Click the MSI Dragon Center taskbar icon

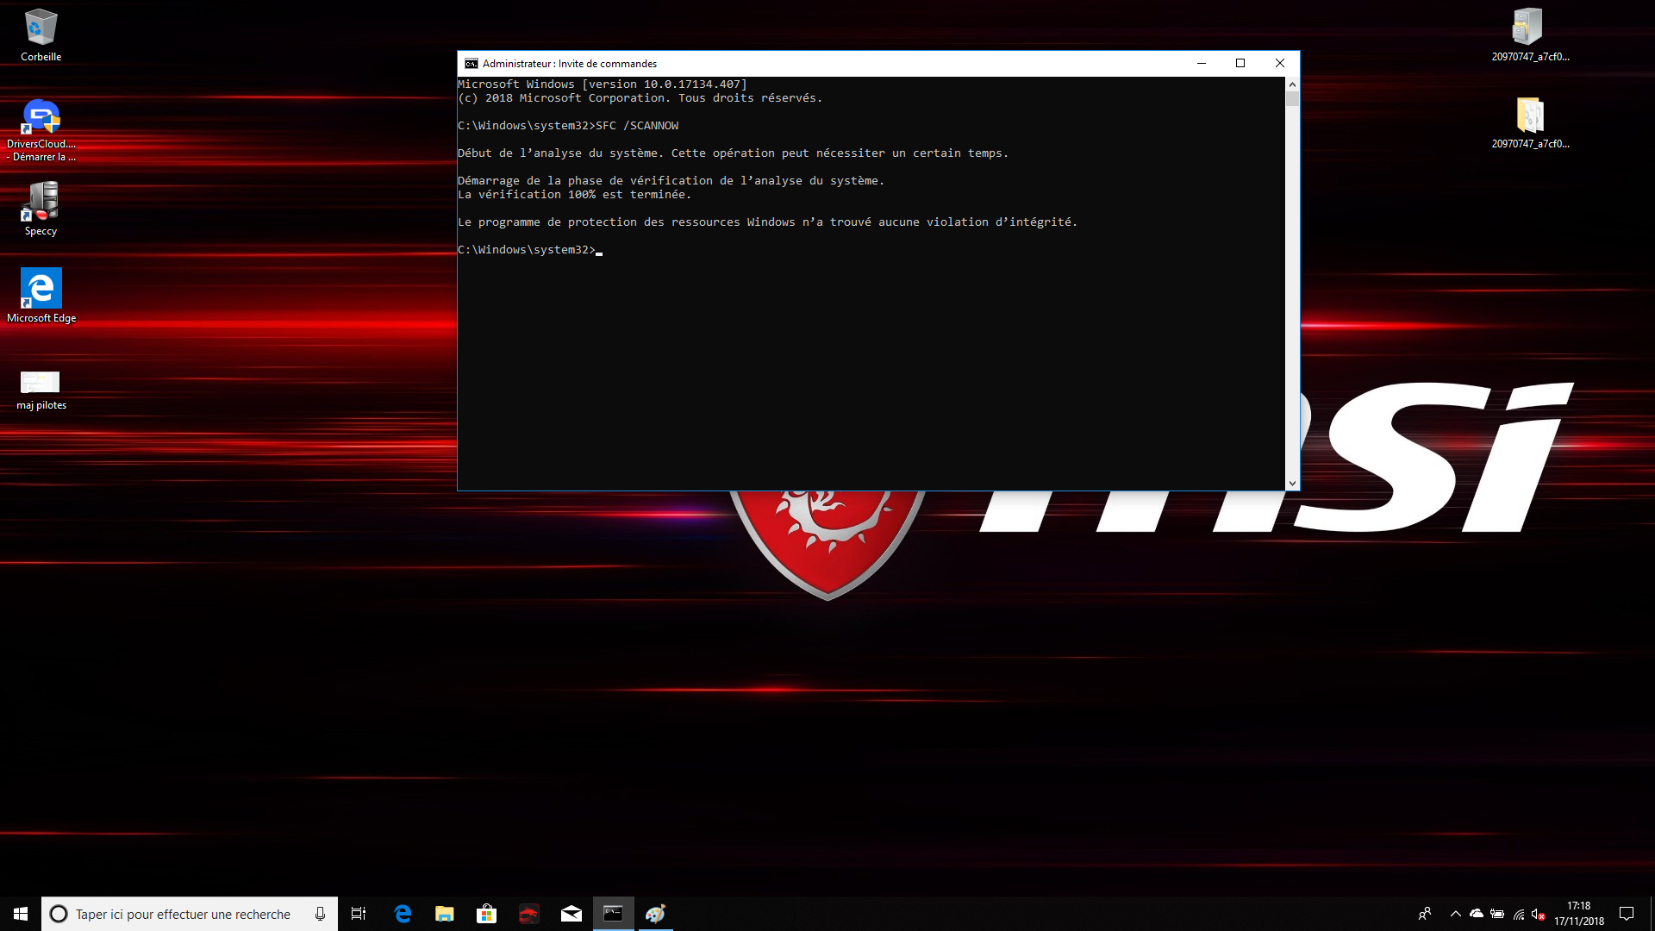[x=528, y=914]
